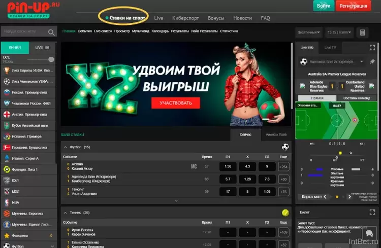Open Киберспорт menu item
The height and width of the screenshot is (248, 381).
185,18
